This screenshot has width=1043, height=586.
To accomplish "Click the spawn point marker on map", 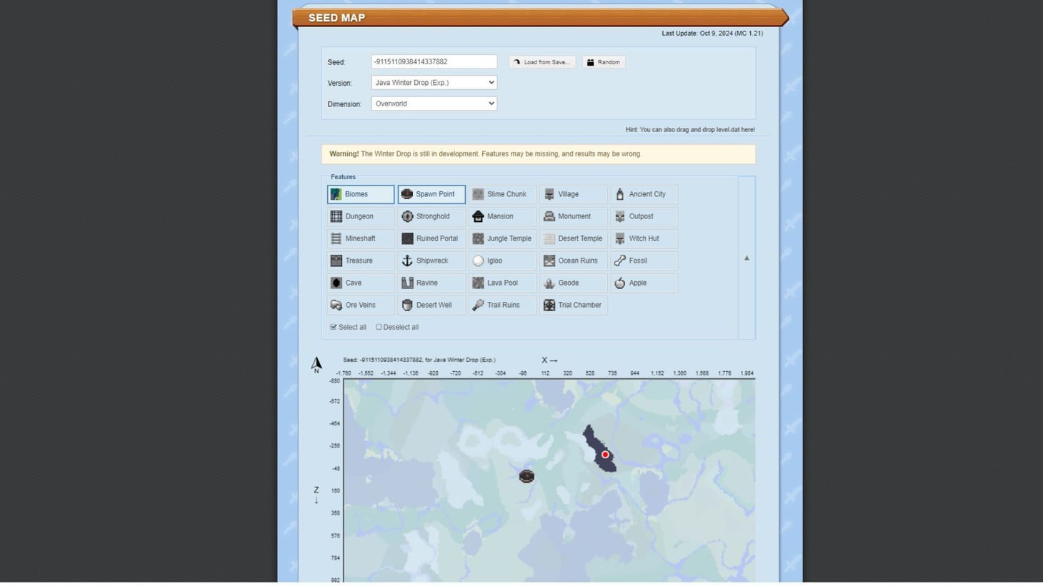I will point(527,476).
